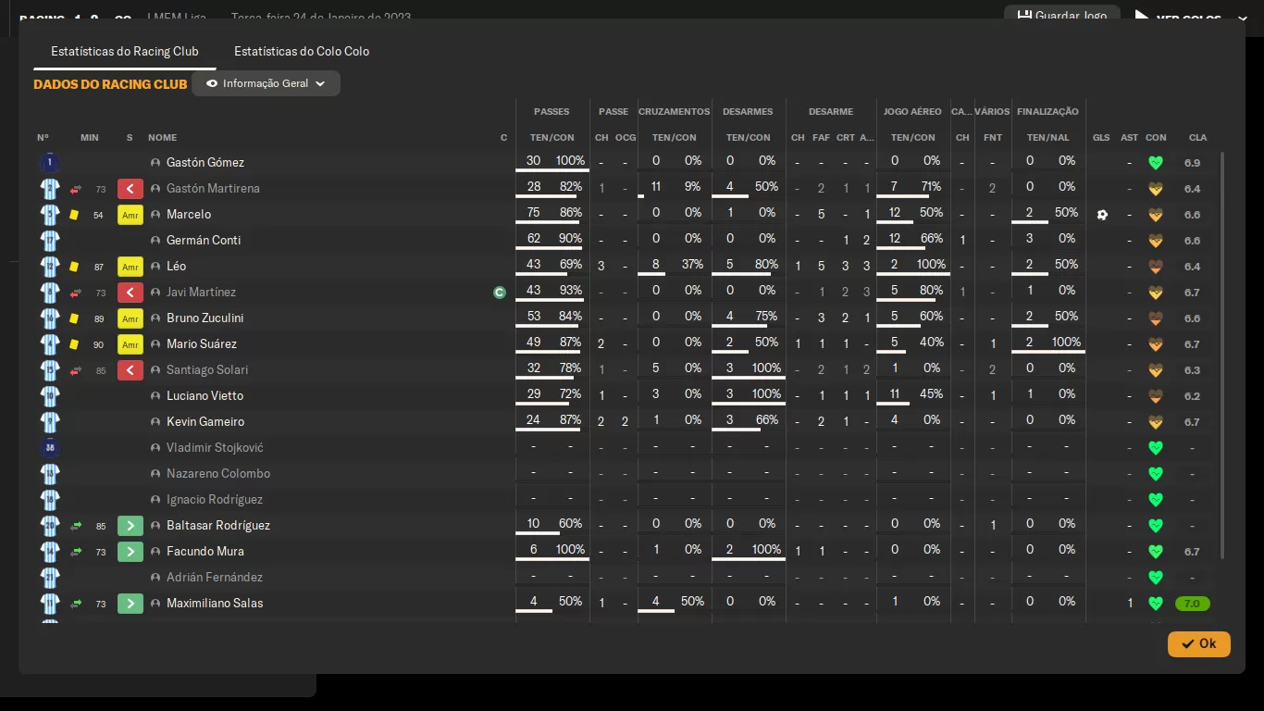Click the green substituted-on badge for Facundo Mura

[130, 552]
